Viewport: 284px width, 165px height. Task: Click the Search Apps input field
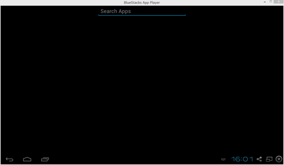tap(142, 11)
